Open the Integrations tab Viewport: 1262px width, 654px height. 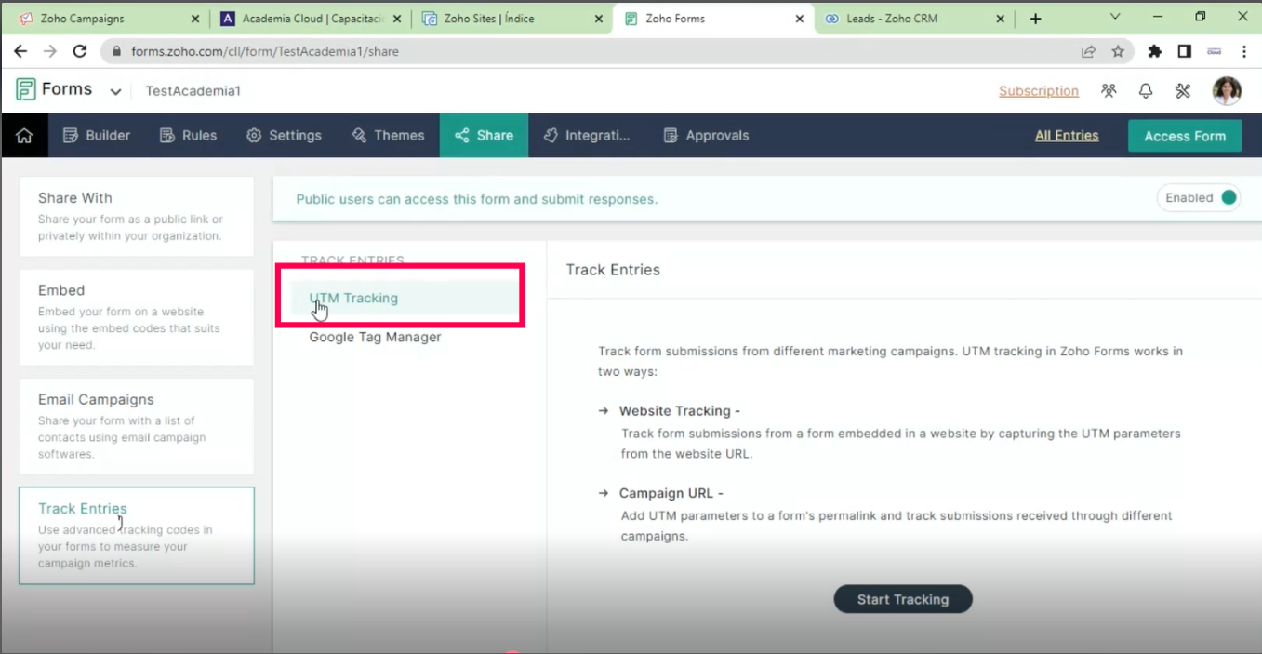click(587, 136)
